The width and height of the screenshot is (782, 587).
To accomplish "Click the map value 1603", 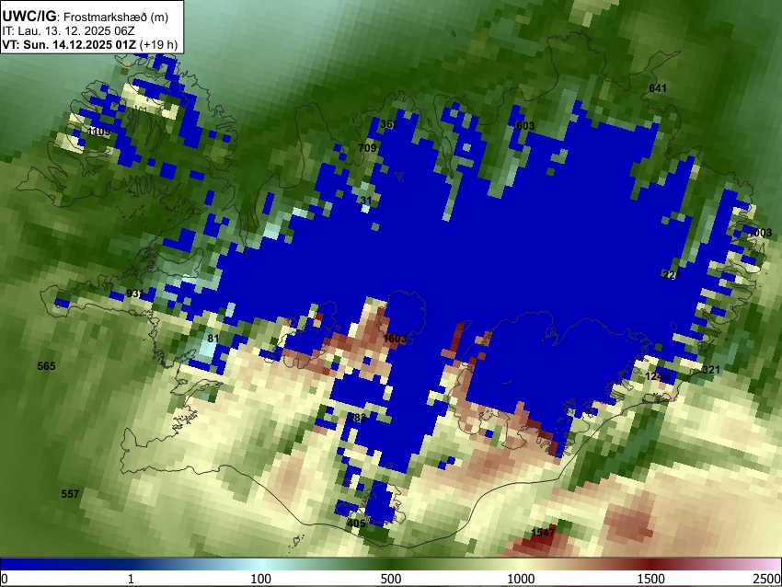I will coord(395,339).
